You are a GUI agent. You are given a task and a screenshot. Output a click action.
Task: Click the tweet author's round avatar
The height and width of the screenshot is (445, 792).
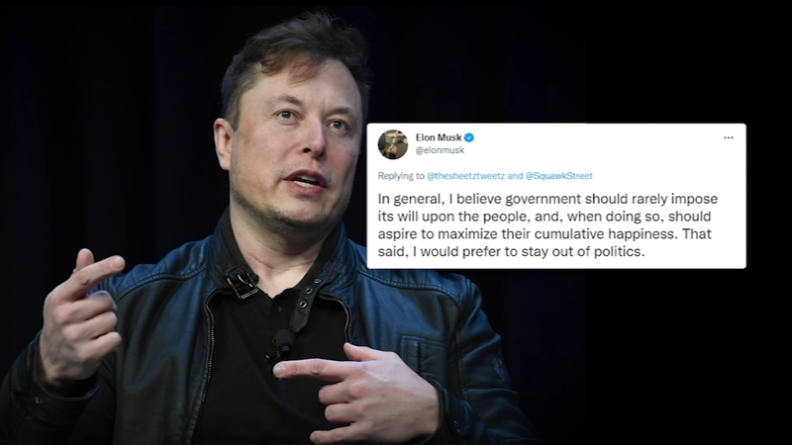point(393,144)
